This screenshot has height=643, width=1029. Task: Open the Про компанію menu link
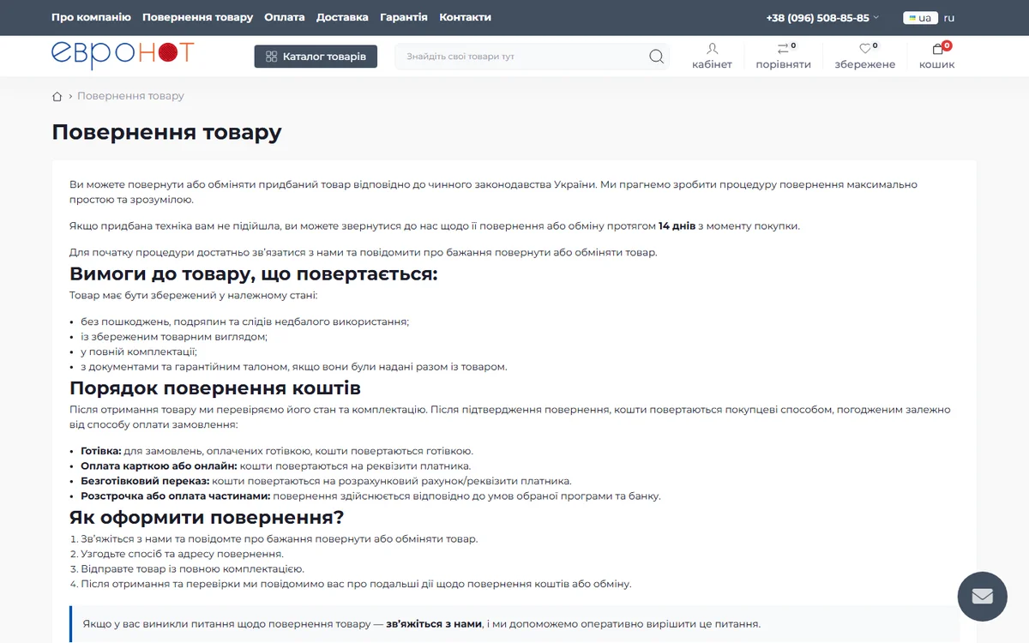coord(91,17)
